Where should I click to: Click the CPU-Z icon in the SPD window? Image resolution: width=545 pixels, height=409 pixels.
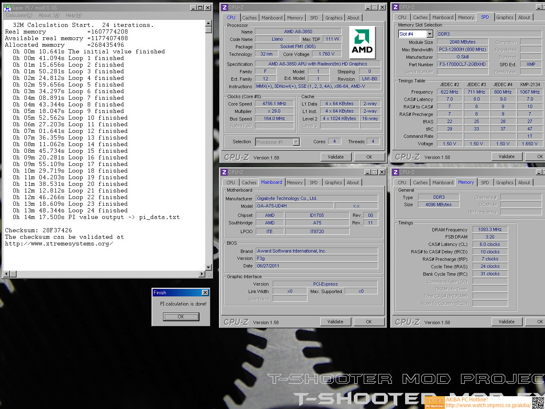396,7
